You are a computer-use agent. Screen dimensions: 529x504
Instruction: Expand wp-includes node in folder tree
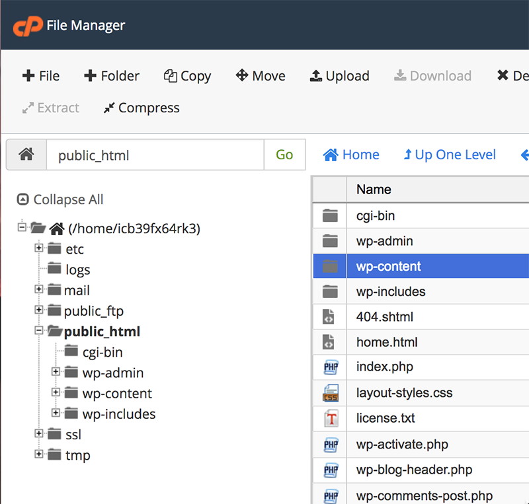[x=56, y=413]
